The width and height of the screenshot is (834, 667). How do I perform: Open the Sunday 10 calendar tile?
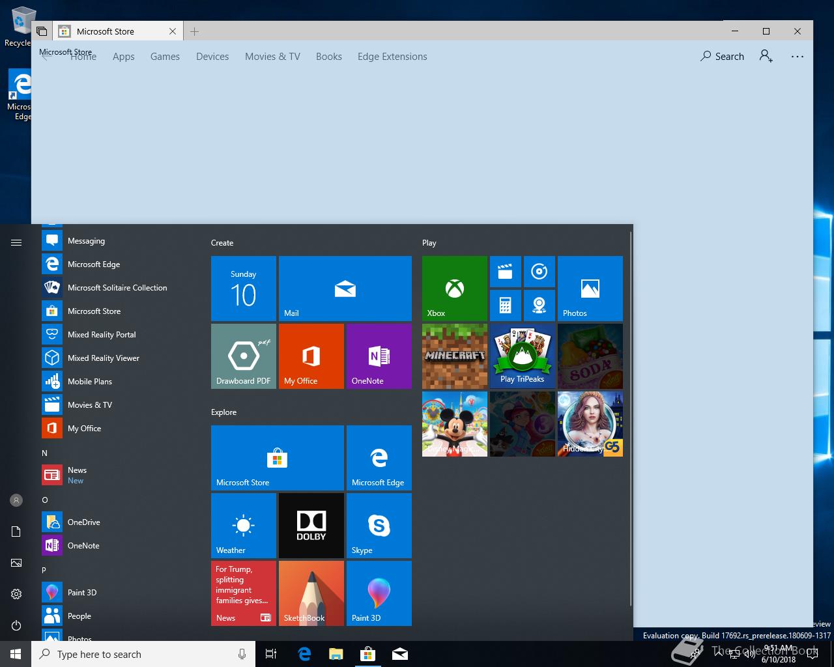244,288
